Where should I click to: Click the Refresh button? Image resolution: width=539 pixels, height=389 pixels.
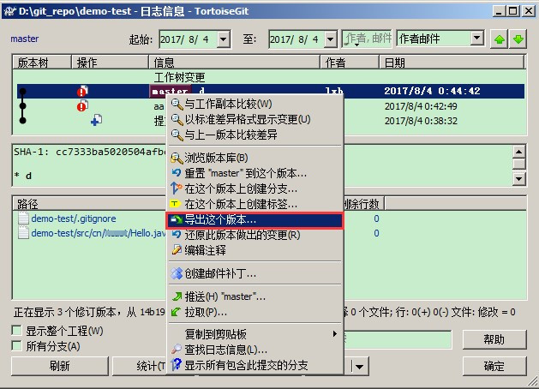click(60, 366)
